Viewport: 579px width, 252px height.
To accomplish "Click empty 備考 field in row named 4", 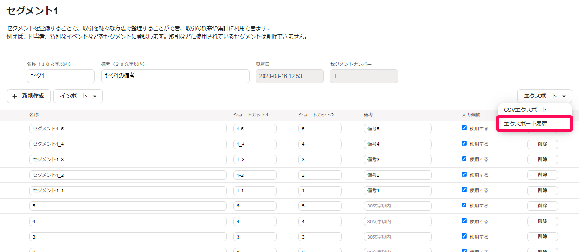I will (398, 221).
